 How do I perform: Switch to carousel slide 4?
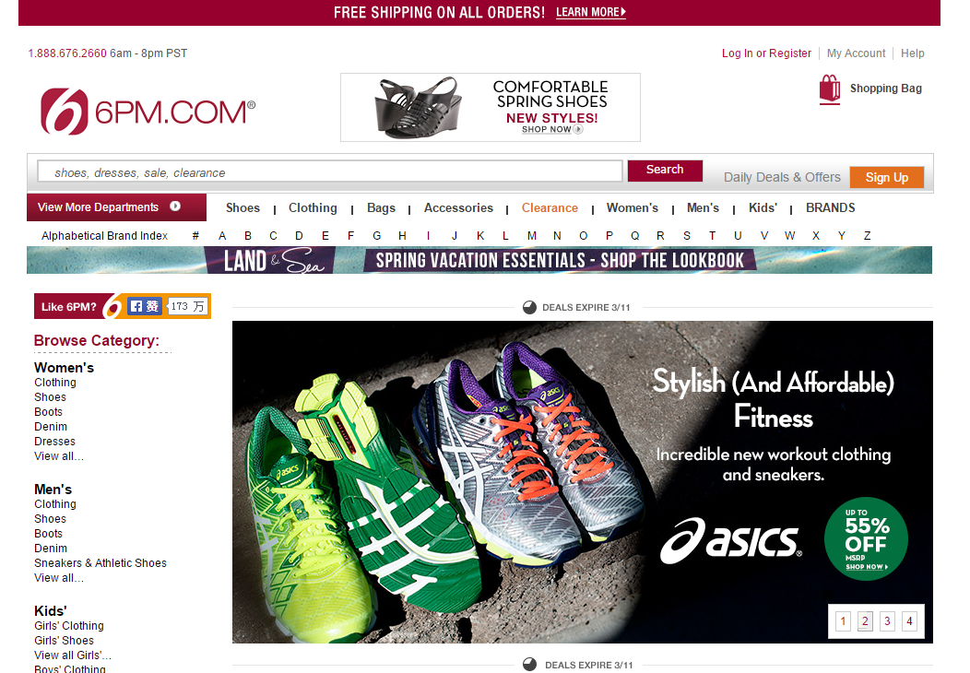point(909,621)
